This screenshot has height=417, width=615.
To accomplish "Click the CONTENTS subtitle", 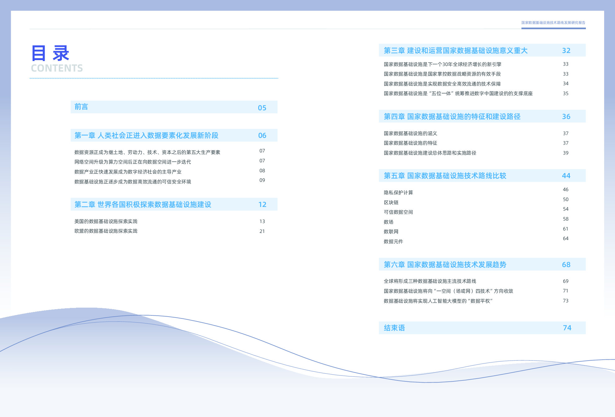I will click(57, 68).
